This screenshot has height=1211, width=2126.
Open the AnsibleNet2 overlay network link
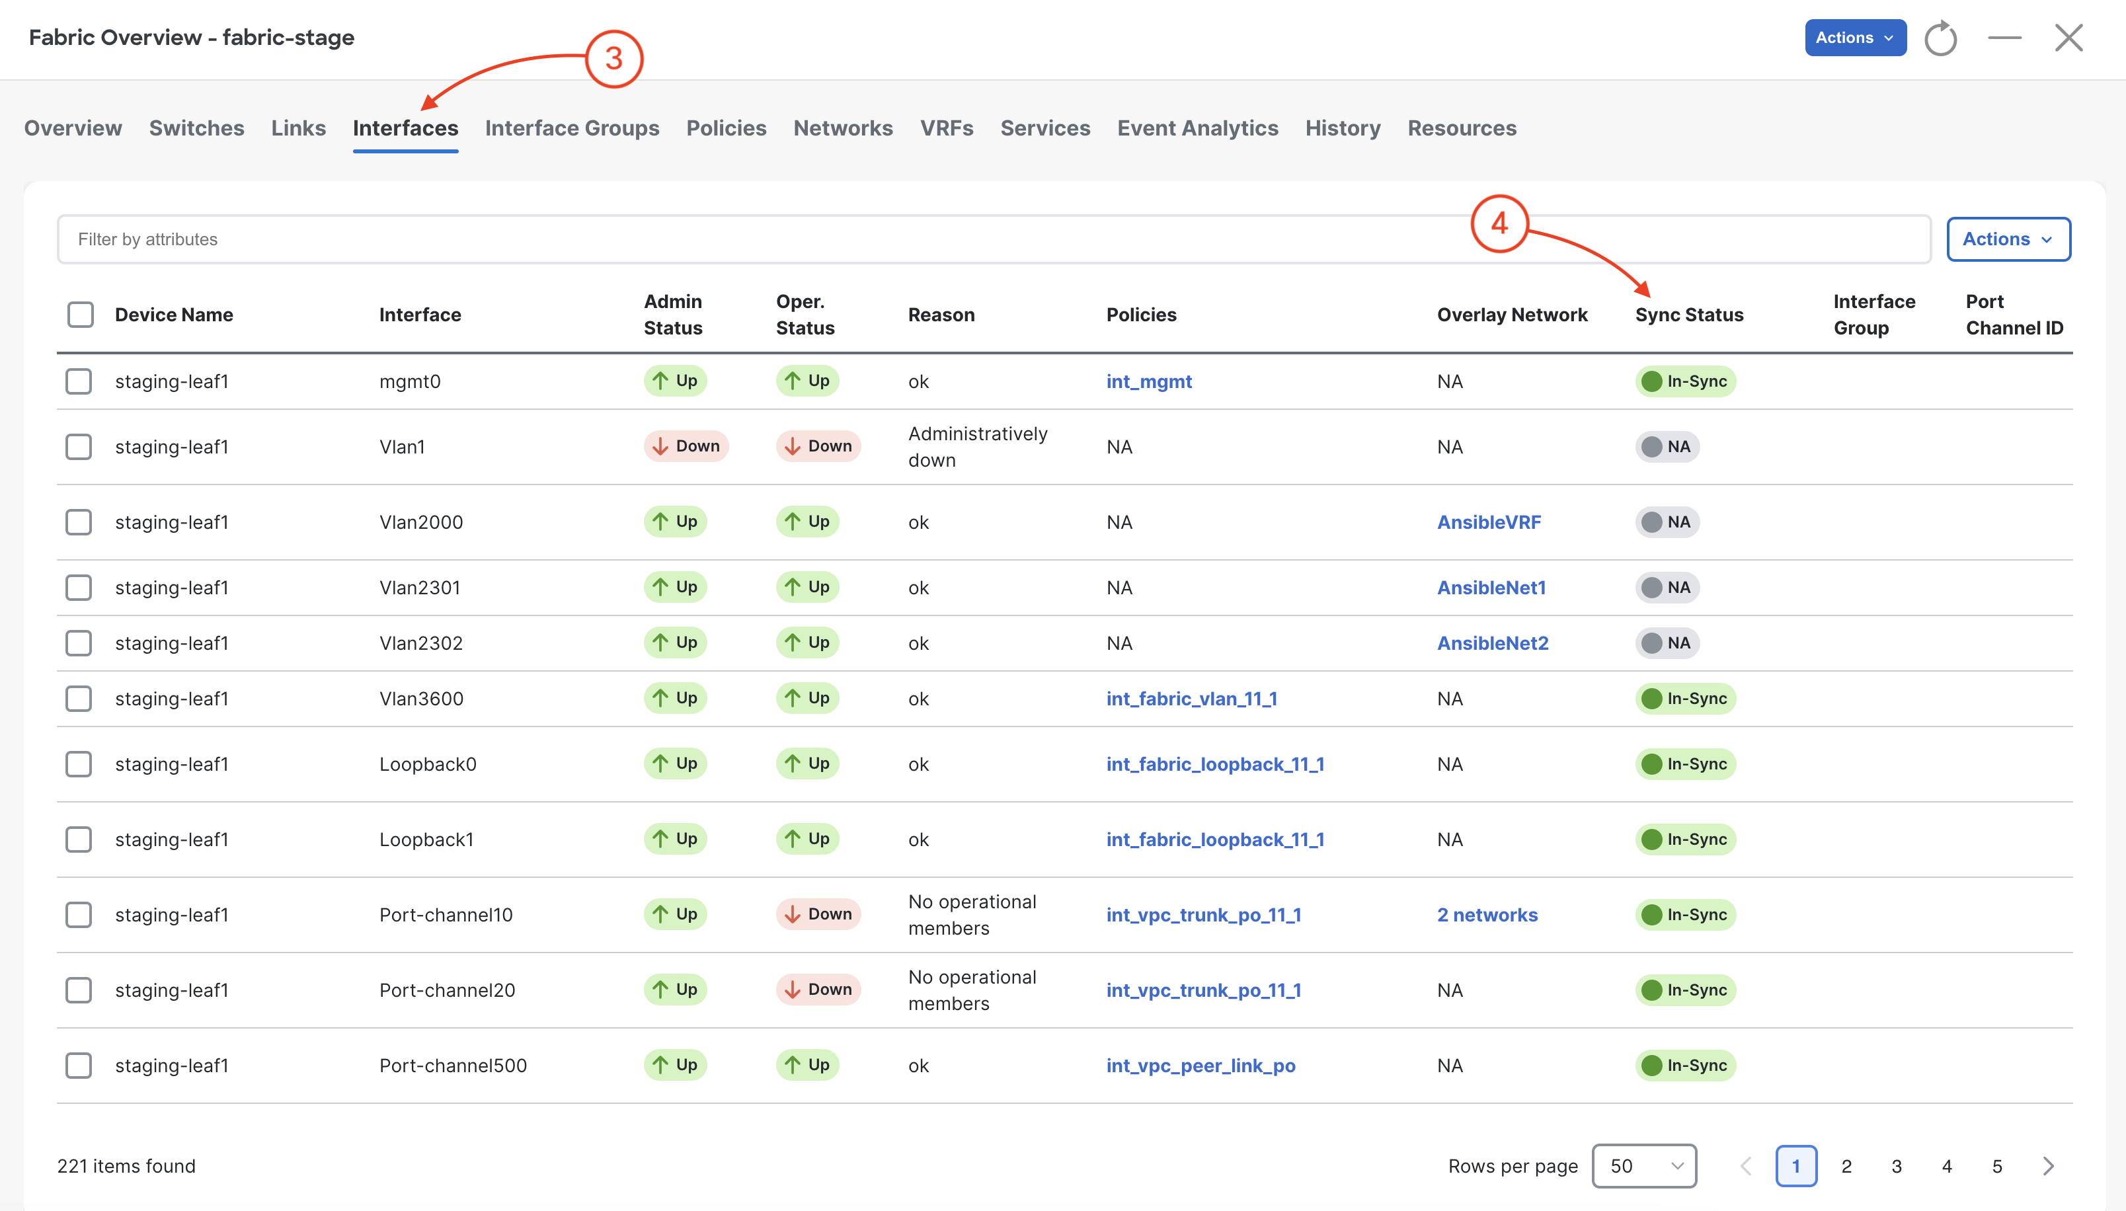[x=1493, y=644]
